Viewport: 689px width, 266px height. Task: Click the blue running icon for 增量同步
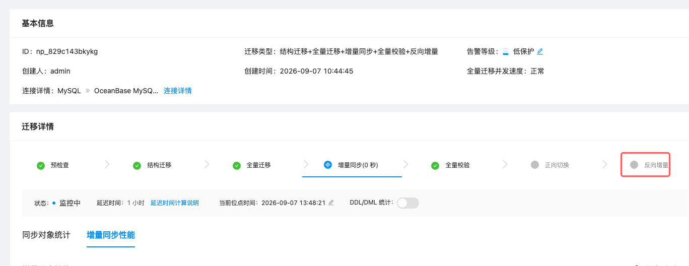pyautogui.click(x=327, y=165)
